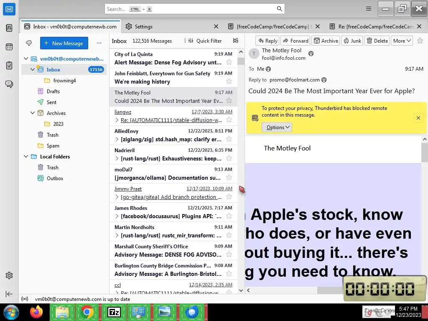Open Firefox from the taskbar
Screen dimensions: 428x321
[36, 312]
